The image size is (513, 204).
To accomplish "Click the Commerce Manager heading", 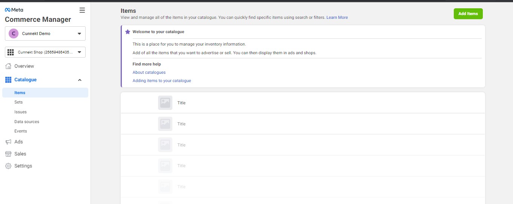I will (38, 20).
